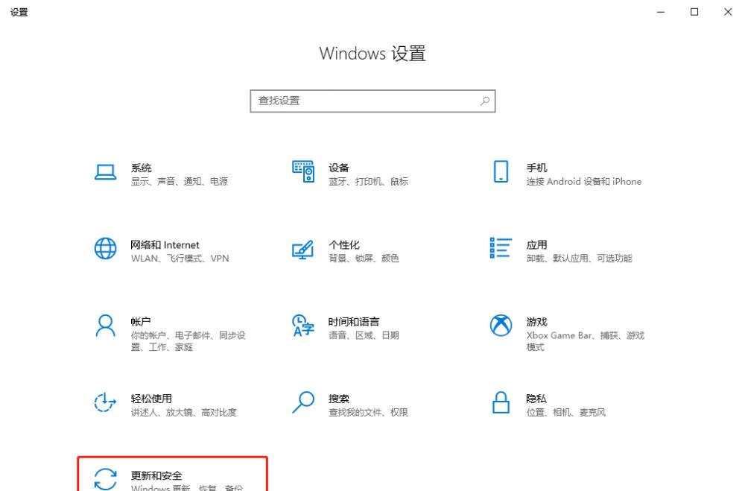Select the 位置、相机、麦克风 description
Viewport: 745px width, 491px height.
coord(566,413)
